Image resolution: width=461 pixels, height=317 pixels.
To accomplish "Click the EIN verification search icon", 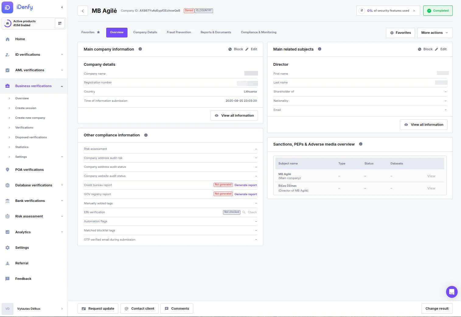I will pyautogui.click(x=244, y=212).
